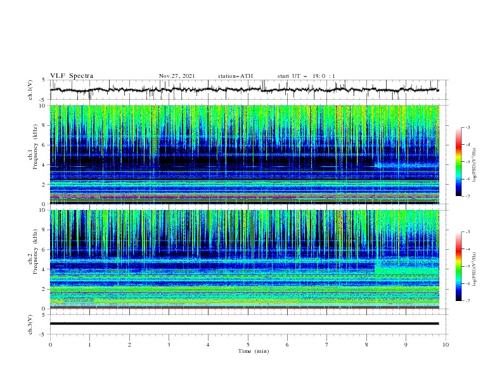The height and width of the screenshot is (387, 502).
Task: Click the 4 kHz emission band in ch.2 spectrogram
Action: point(407,270)
